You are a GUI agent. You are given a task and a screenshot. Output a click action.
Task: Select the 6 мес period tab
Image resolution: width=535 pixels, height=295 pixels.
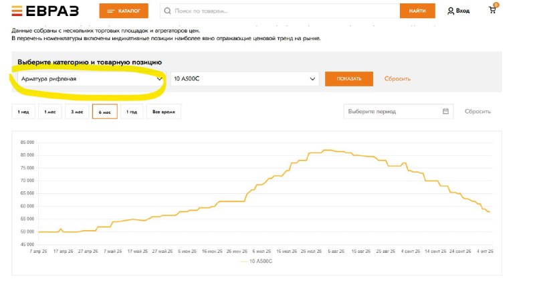pos(105,112)
